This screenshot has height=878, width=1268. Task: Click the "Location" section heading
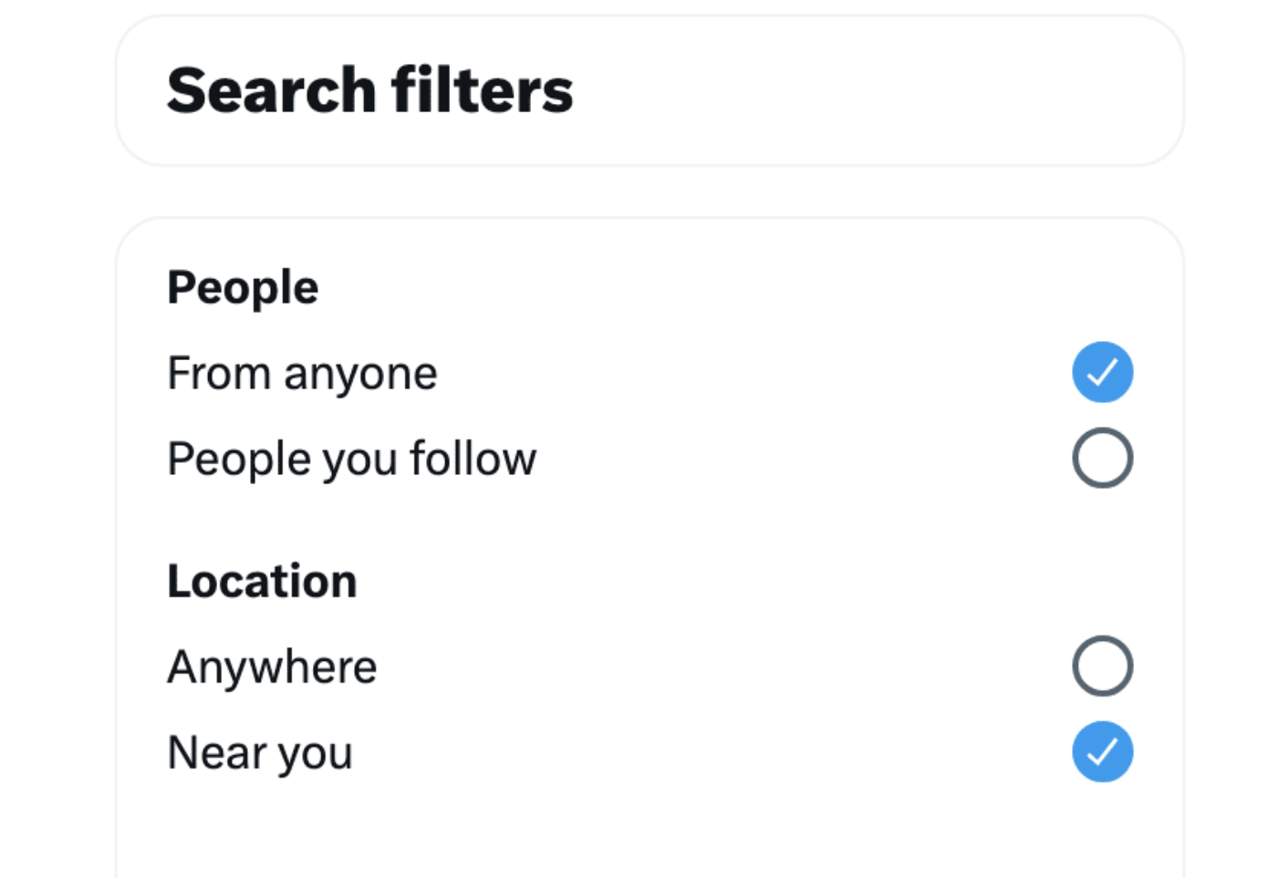[262, 582]
